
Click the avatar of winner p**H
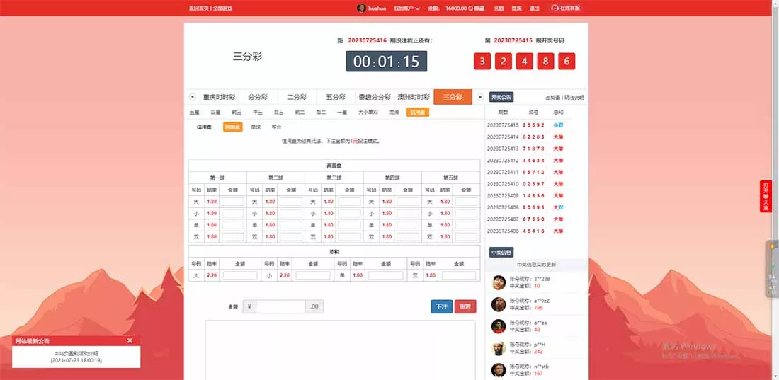click(x=499, y=348)
